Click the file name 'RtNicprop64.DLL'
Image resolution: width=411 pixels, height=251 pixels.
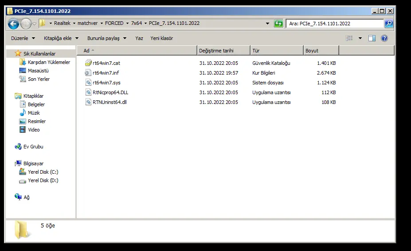tap(110, 92)
